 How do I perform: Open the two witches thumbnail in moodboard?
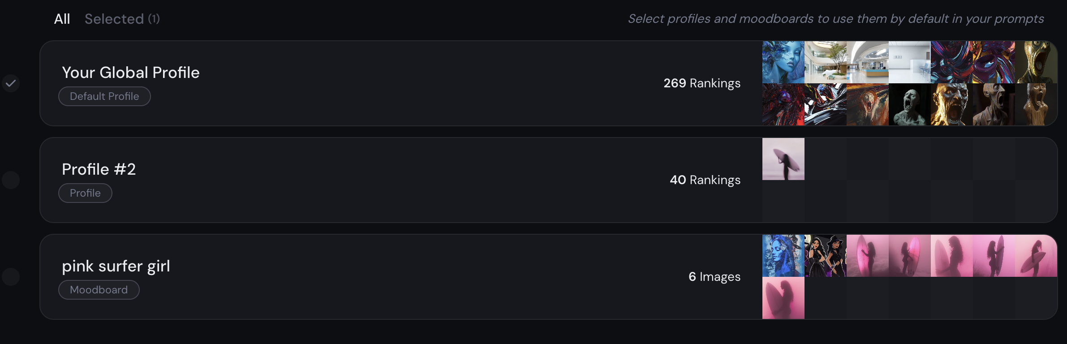coord(826,256)
